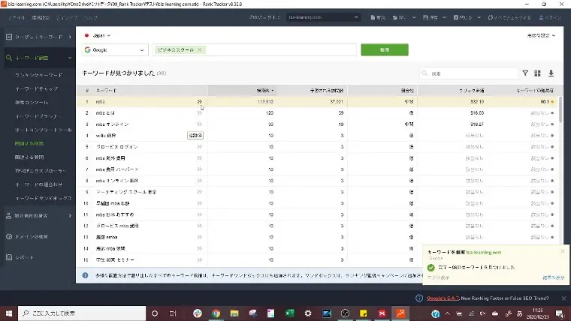Open the ファイル menu
The width and height of the screenshot is (571, 321).
(15, 16)
